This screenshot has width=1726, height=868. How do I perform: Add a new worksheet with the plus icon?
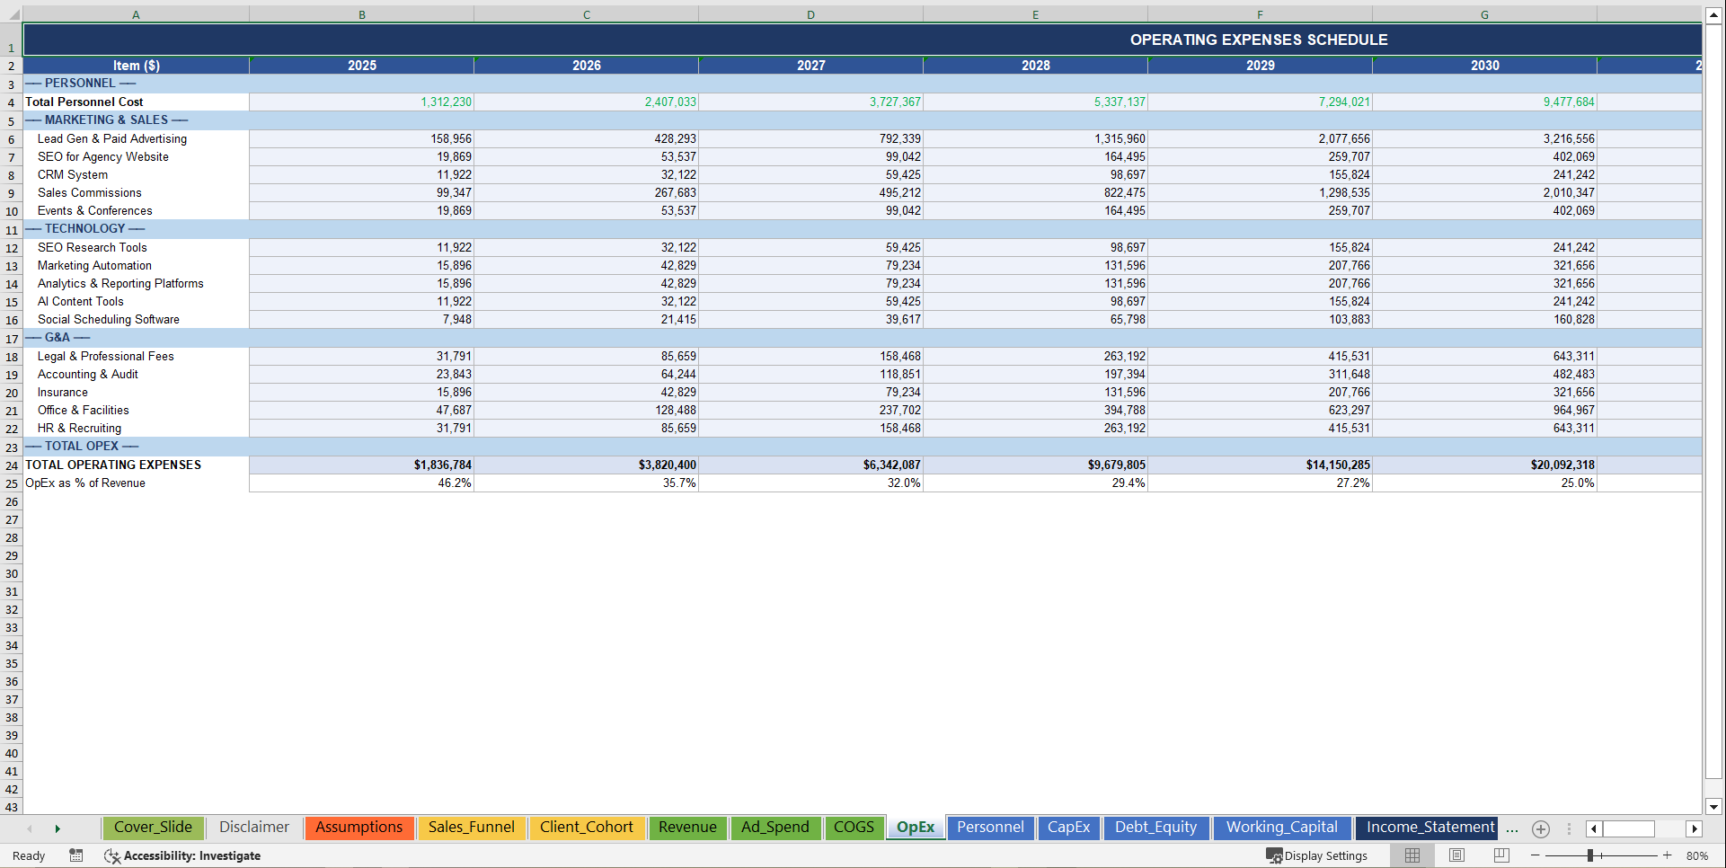(1541, 828)
